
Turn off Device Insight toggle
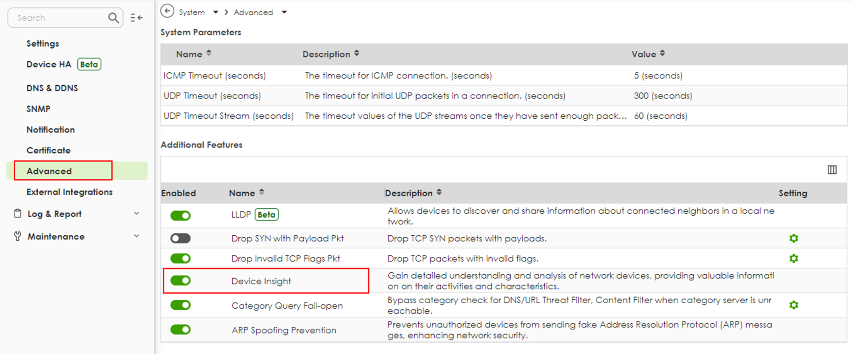point(180,280)
